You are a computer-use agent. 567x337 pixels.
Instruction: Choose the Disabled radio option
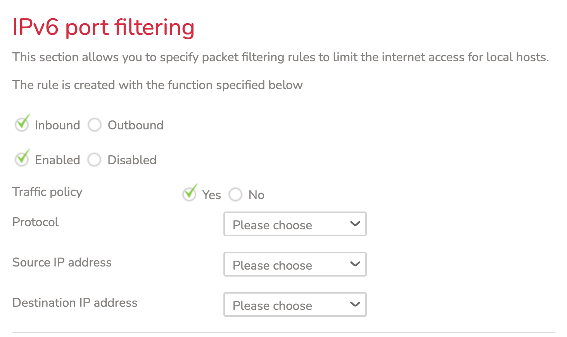pyautogui.click(x=94, y=160)
